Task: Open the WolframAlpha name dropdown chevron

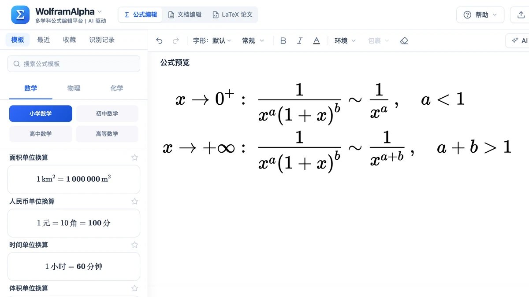Action: pyautogui.click(x=99, y=11)
